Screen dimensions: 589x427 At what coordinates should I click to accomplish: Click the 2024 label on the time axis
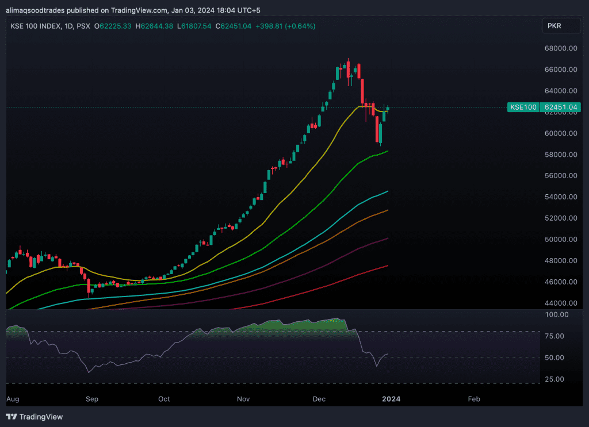[392, 398]
